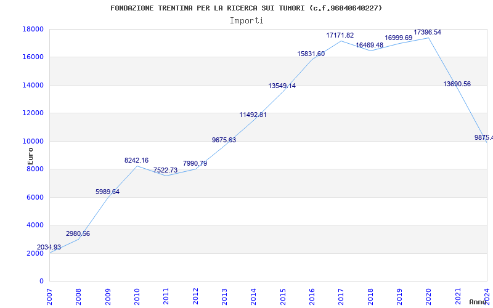The image size is (493, 308).
Task: Select data label 15831.60
Action: click(311, 54)
